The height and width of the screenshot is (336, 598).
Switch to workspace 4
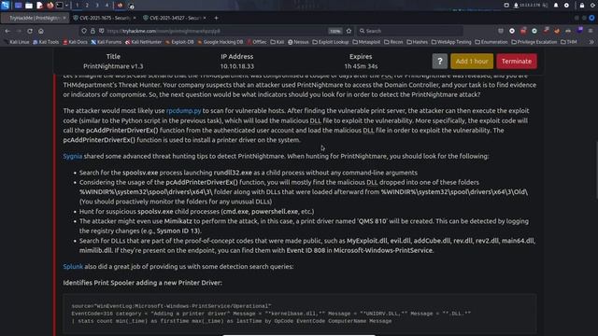click(107, 6)
